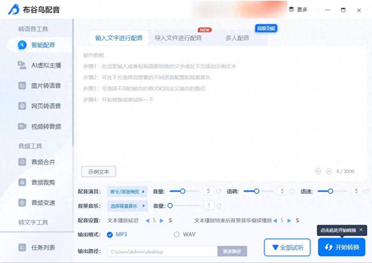Increase 背景音乐继续播放 seconds right arrow
372x263 pixels.
click(x=289, y=221)
